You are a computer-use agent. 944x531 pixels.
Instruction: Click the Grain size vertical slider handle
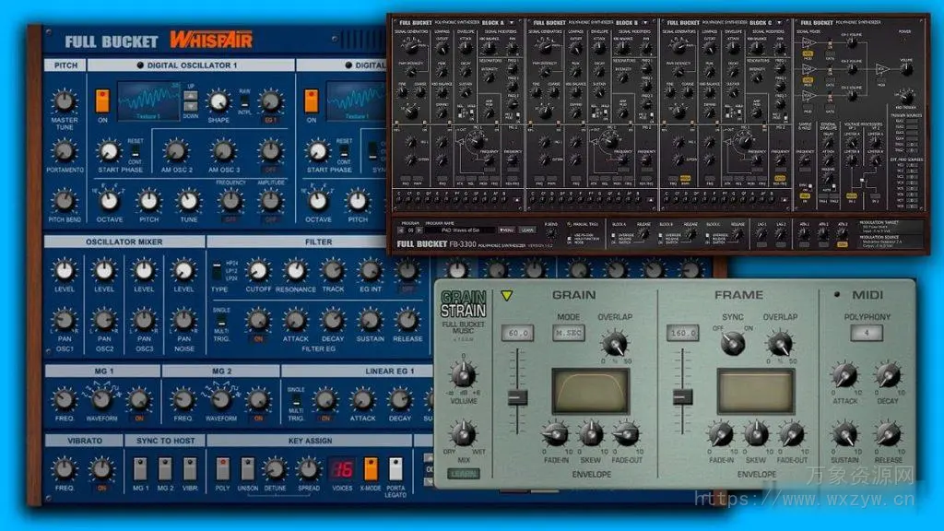pyautogui.click(x=517, y=397)
